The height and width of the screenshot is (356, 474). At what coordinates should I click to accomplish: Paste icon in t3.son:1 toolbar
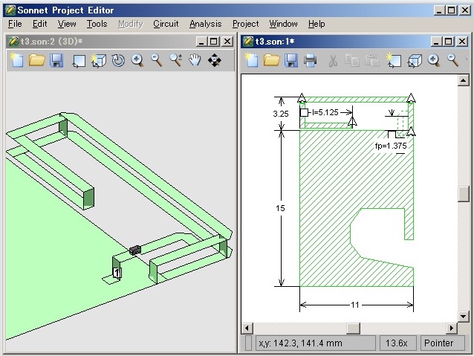[x=371, y=60]
